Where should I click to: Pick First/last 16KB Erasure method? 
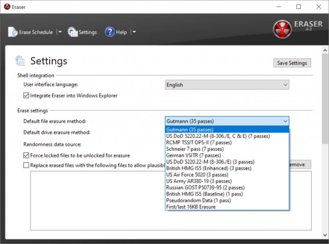click(x=191, y=207)
